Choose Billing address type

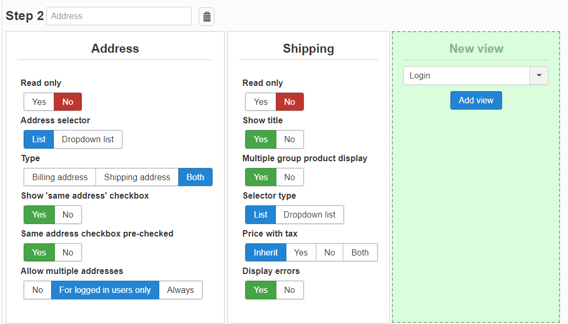tap(60, 177)
